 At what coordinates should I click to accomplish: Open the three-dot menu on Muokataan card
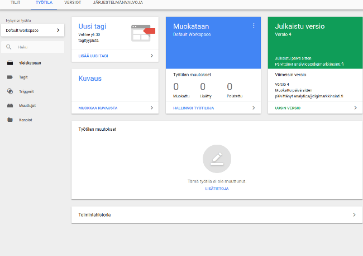[254, 26]
